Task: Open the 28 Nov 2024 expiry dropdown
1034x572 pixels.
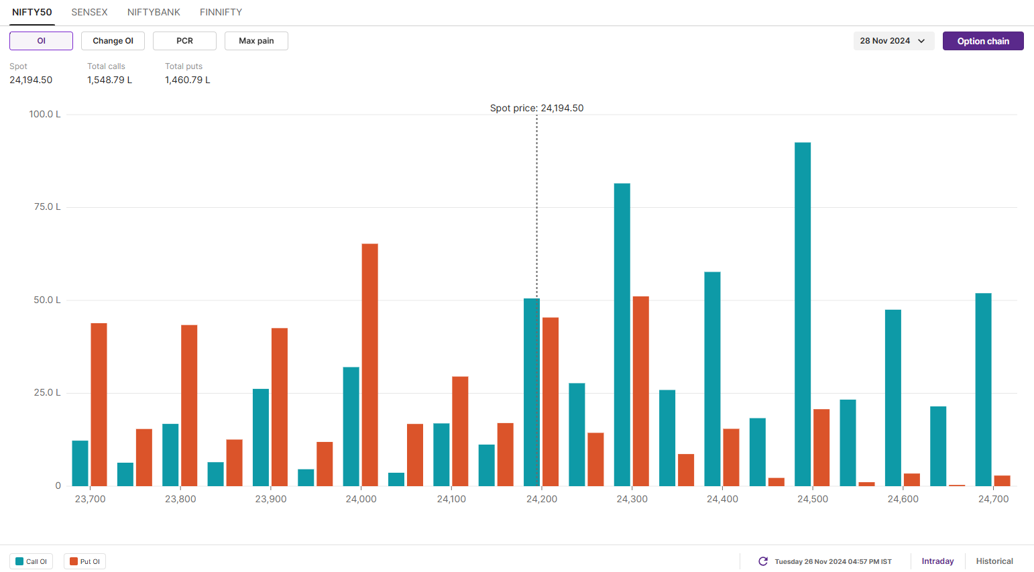Action: pyautogui.click(x=893, y=41)
